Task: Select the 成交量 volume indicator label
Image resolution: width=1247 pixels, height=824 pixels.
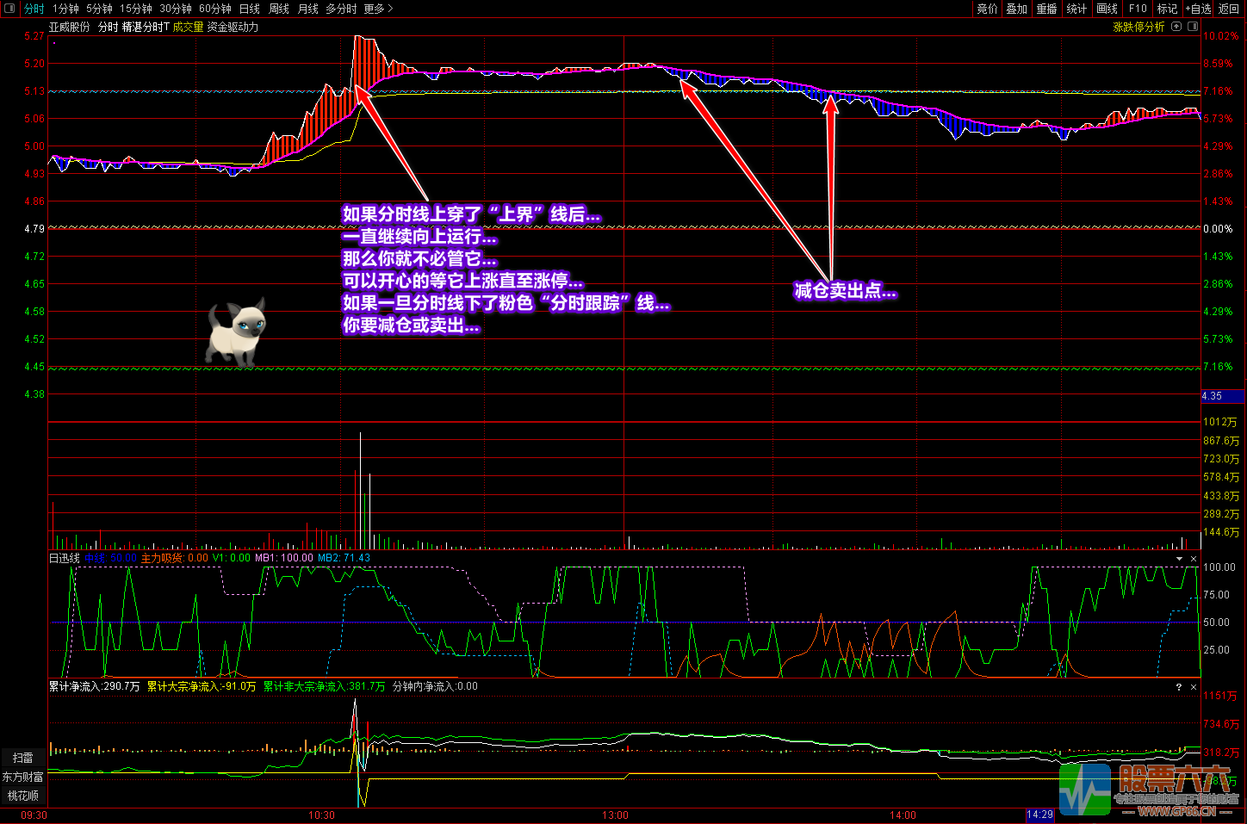Action: 188,27
